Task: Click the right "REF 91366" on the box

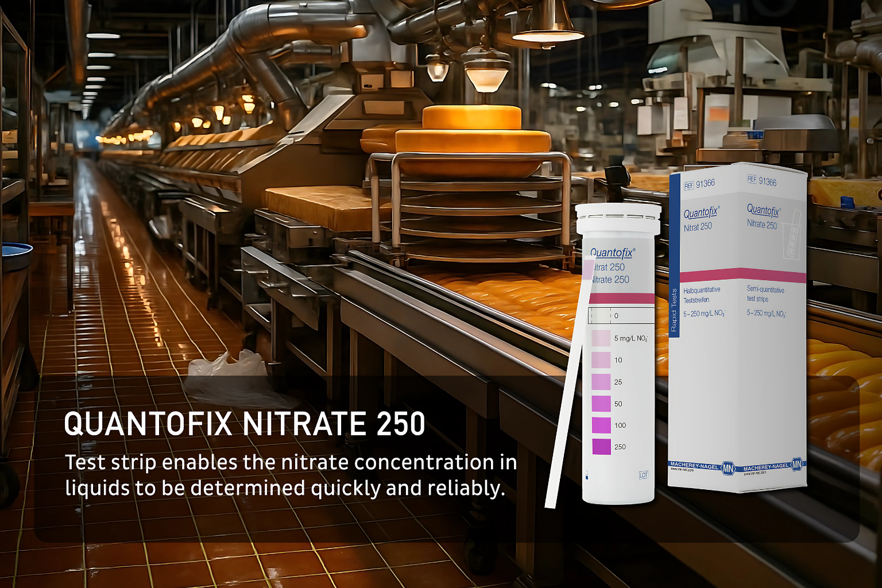Action: coord(761,181)
